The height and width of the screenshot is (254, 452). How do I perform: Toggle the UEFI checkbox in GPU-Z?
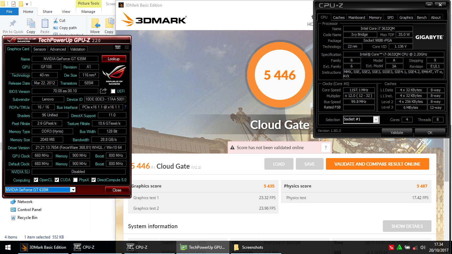coord(113,91)
